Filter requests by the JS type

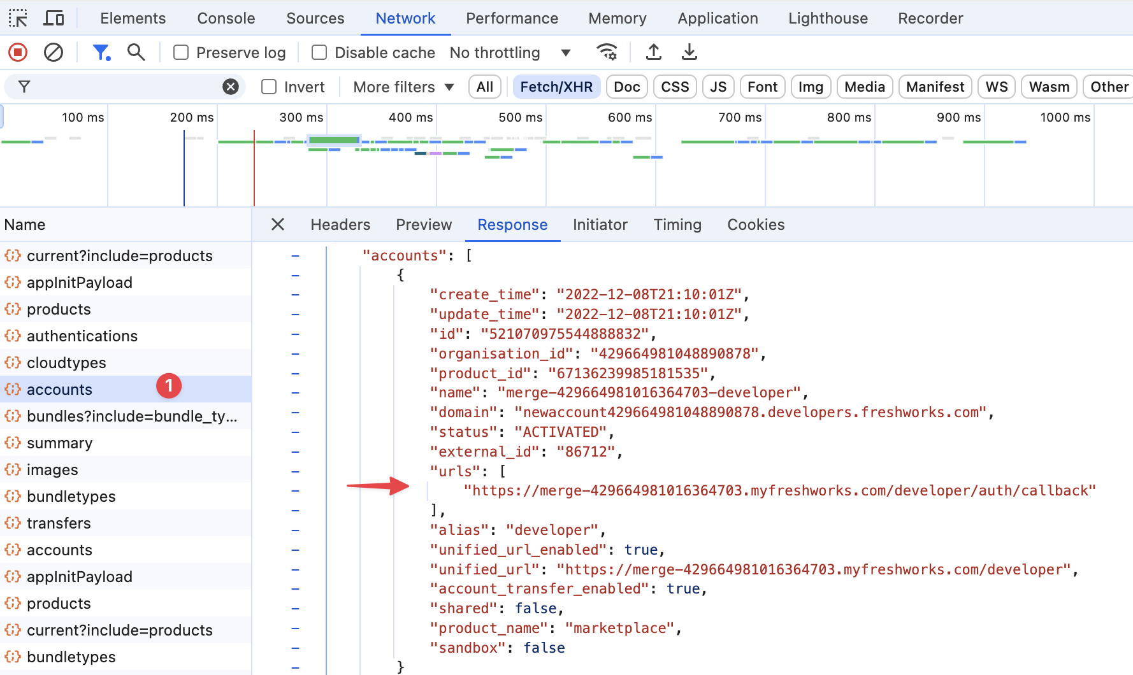click(x=718, y=87)
